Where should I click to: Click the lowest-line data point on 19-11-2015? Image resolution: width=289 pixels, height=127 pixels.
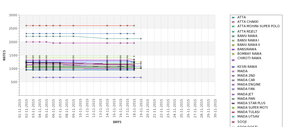(x=141, y=78)
